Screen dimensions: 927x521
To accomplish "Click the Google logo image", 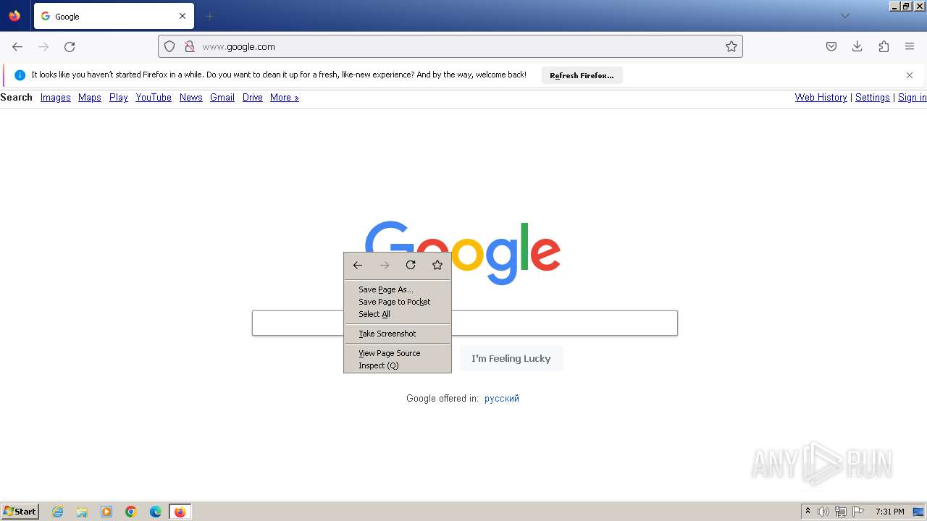I will [463, 252].
